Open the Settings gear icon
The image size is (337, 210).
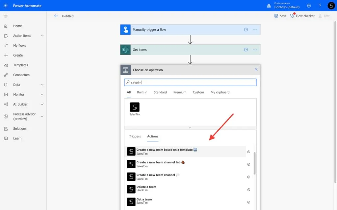click(x=309, y=6)
